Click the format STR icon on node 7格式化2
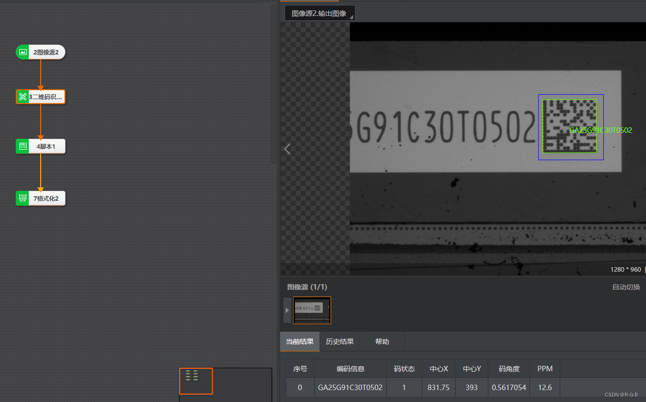646x402 pixels. [x=22, y=198]
